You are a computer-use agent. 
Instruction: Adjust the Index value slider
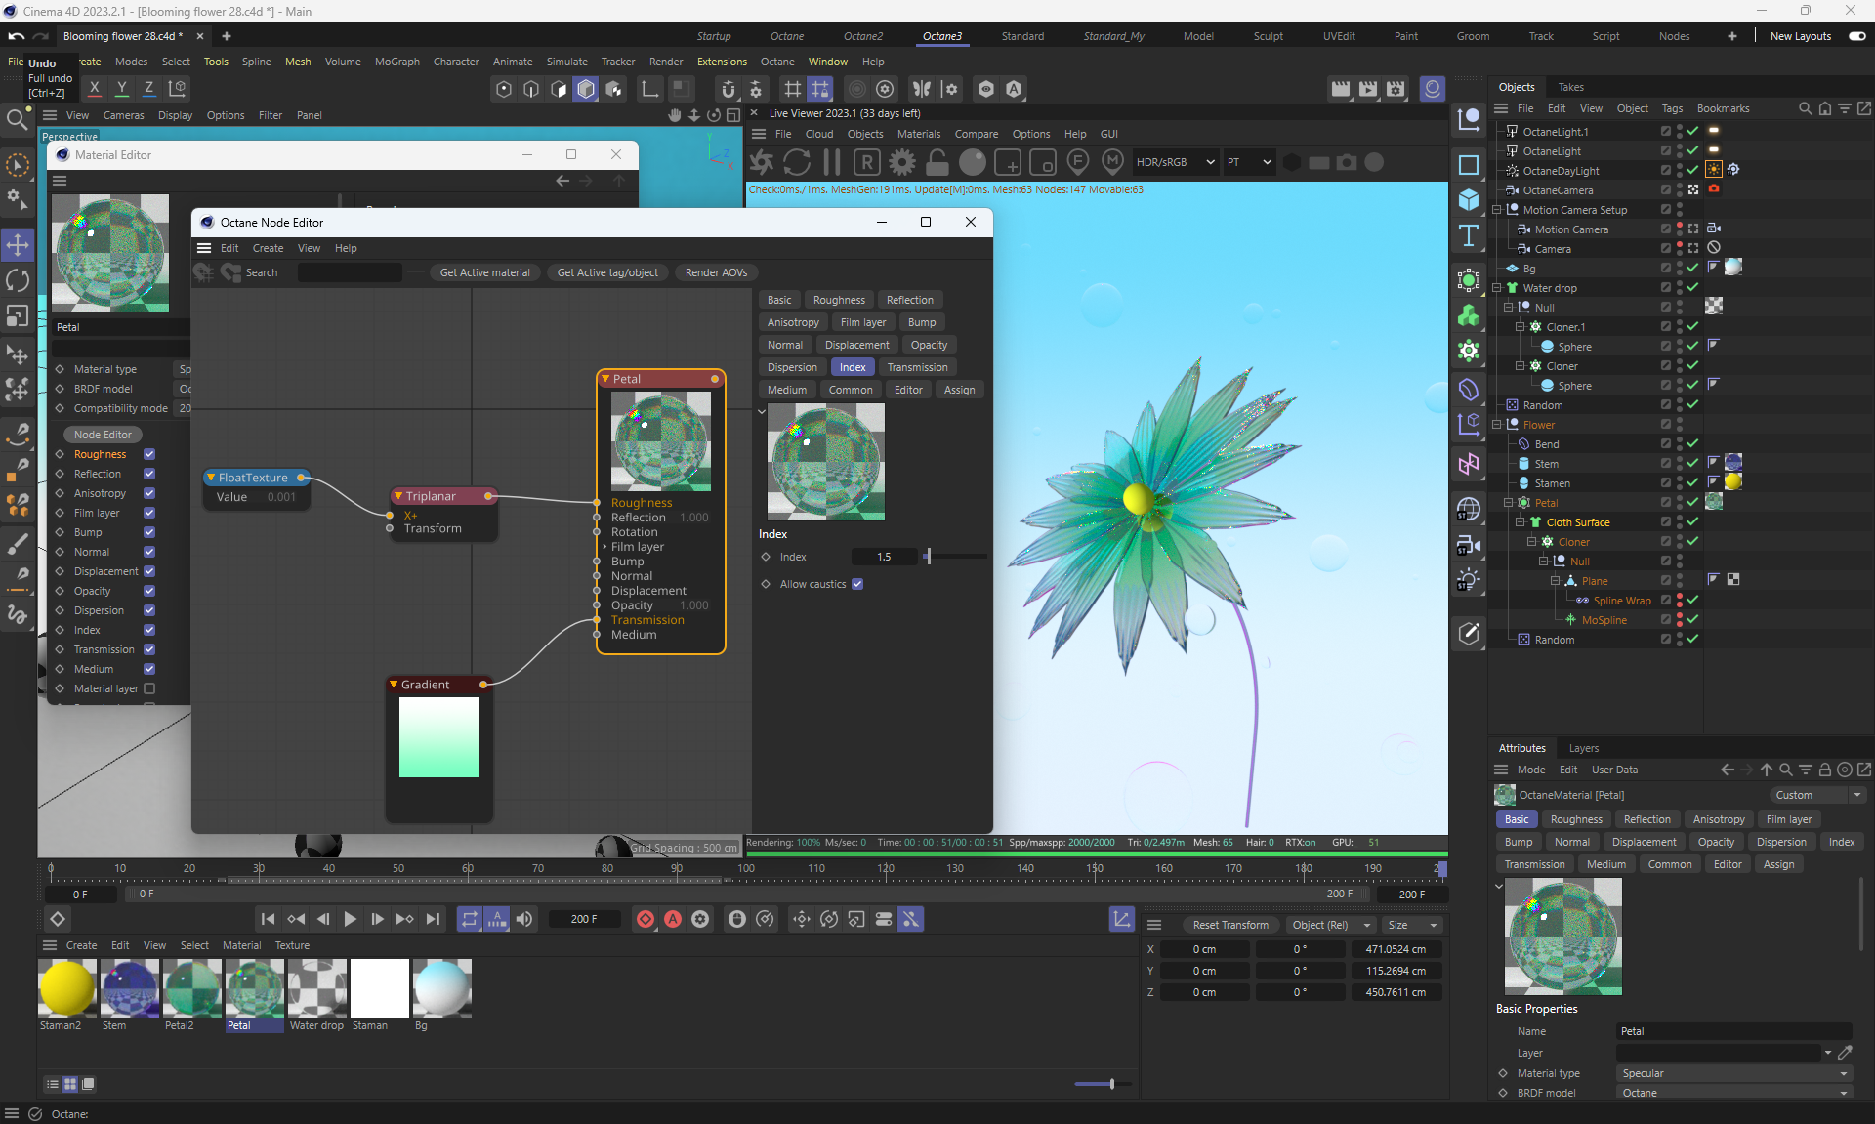coord(929,557)
